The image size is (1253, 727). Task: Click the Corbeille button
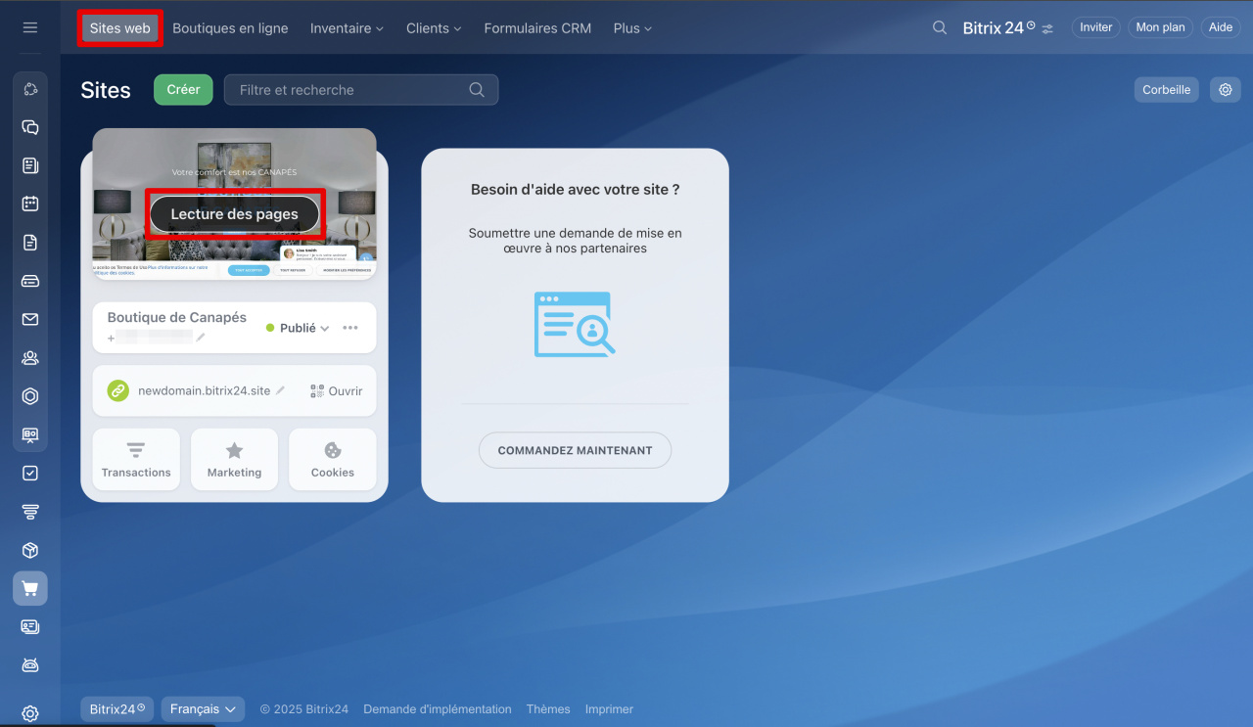(1167, 89)
